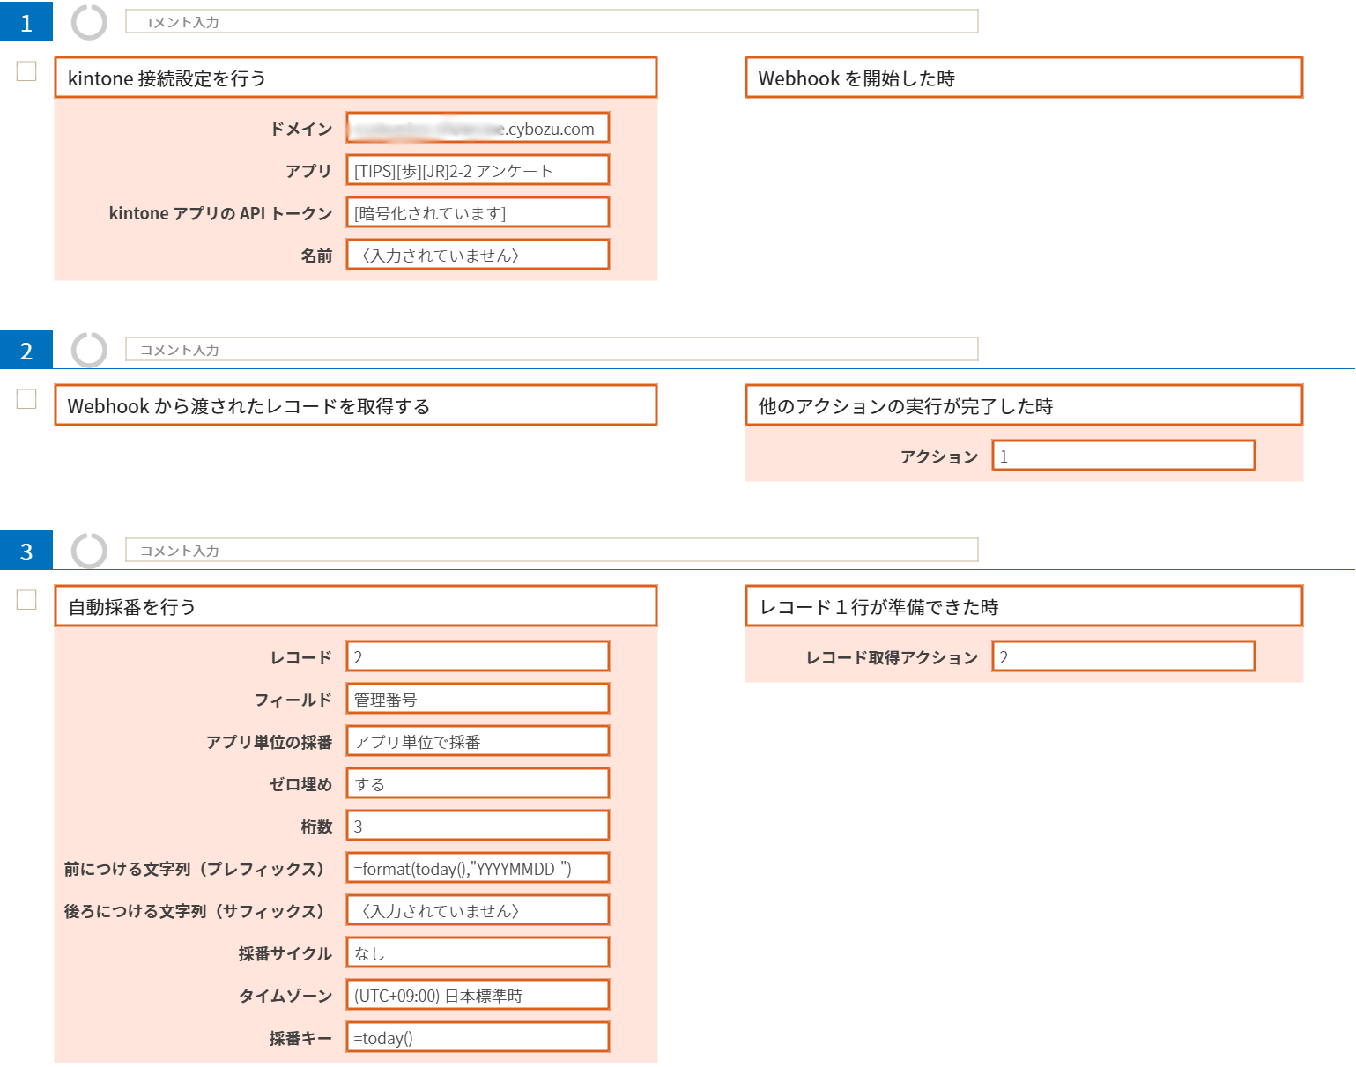Image resolution: width=1356 pixels, height=1067 pixels.
Task: Click the アクション field with value 1
Action: click(x=1123, y=456)
